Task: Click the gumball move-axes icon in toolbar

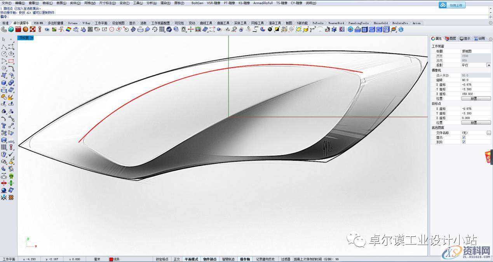Action: [190, 29]
